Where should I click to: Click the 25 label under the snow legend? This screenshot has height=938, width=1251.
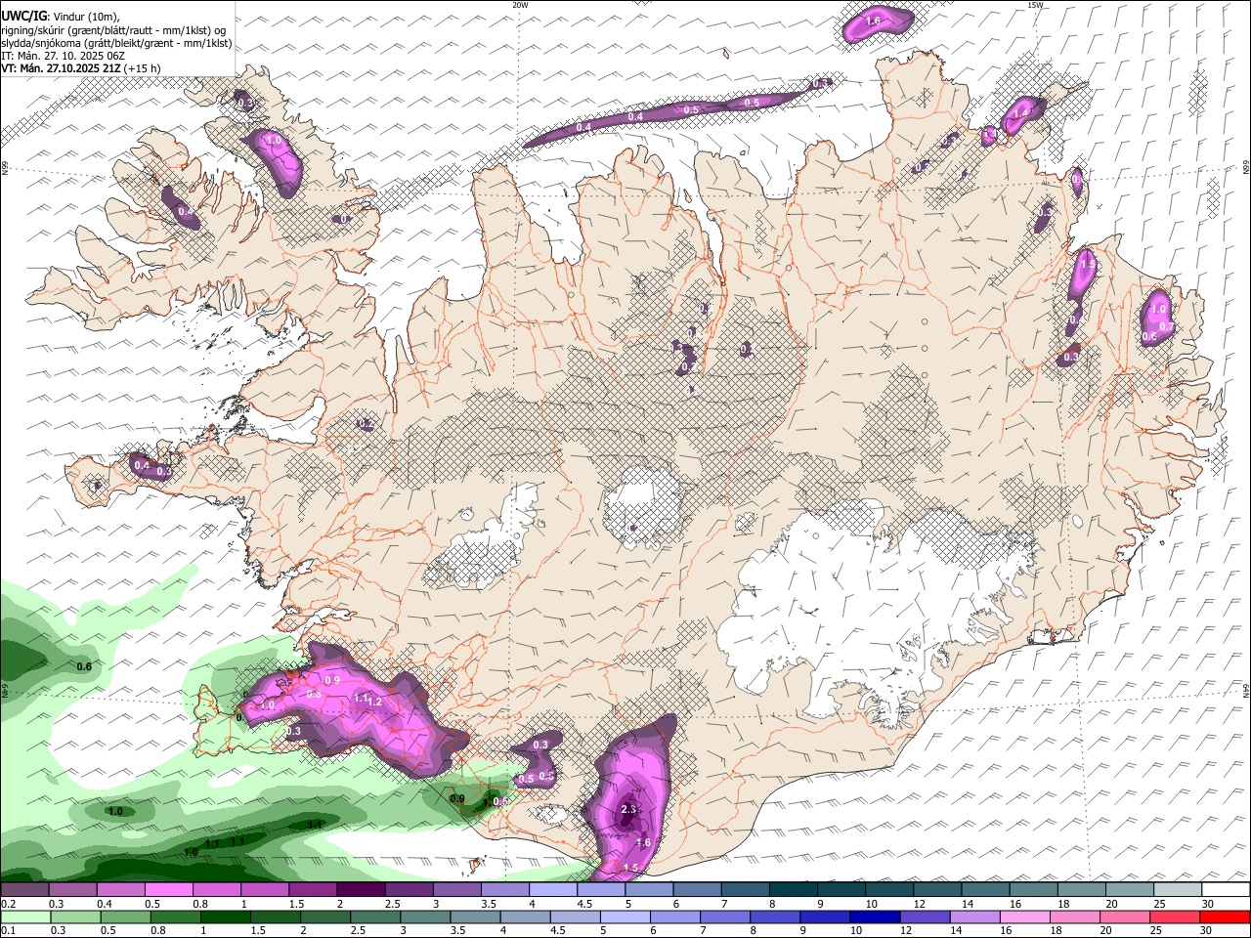(1159, 904)
